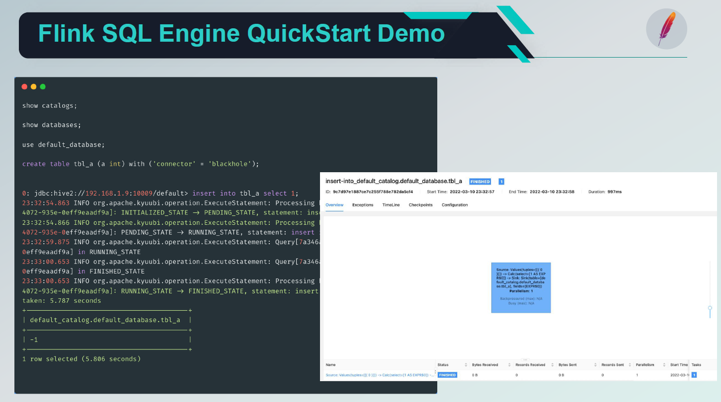The height and width of the screenshot is (402, 721).
Task: Sort by Bytes Received sort arrows
Action: point(510,365)
